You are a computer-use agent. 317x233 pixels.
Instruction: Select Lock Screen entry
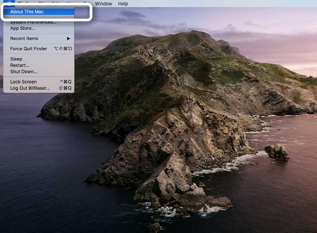click(x=39, y=82)
